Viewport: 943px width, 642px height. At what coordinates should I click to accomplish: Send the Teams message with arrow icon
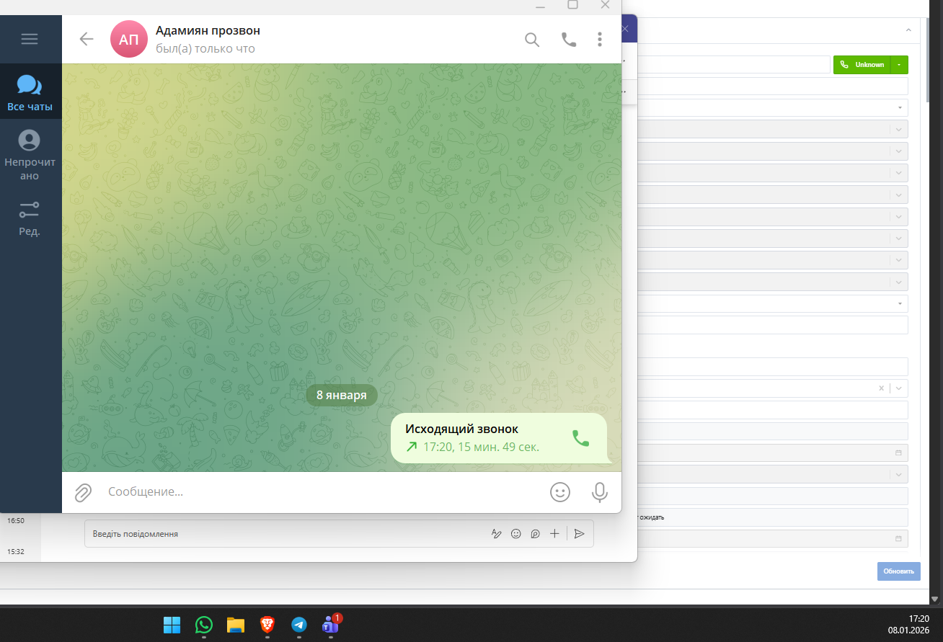tap(579, 534)
